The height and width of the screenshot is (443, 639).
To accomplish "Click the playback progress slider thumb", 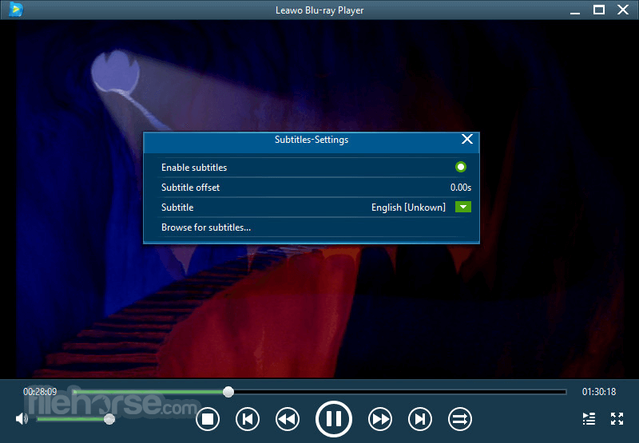I will [228, 392].
